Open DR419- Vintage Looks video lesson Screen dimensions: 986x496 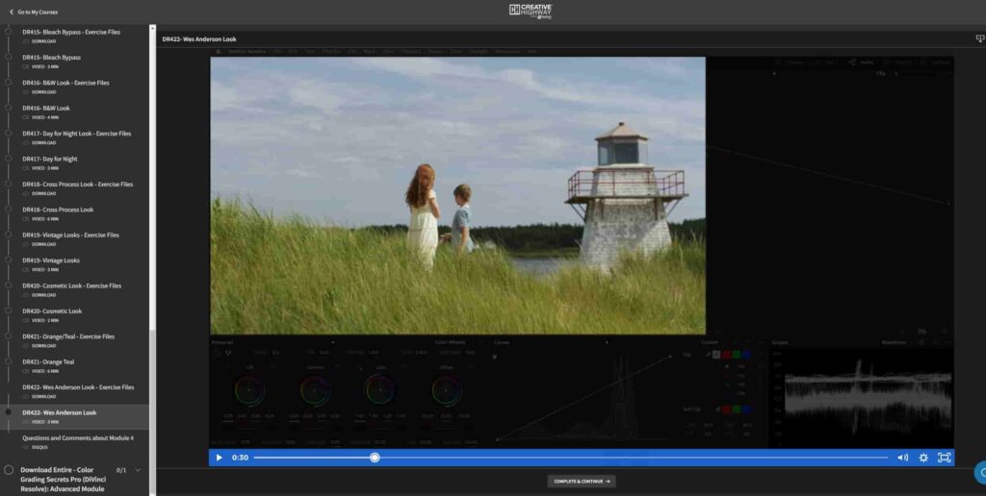click(51, 260)
